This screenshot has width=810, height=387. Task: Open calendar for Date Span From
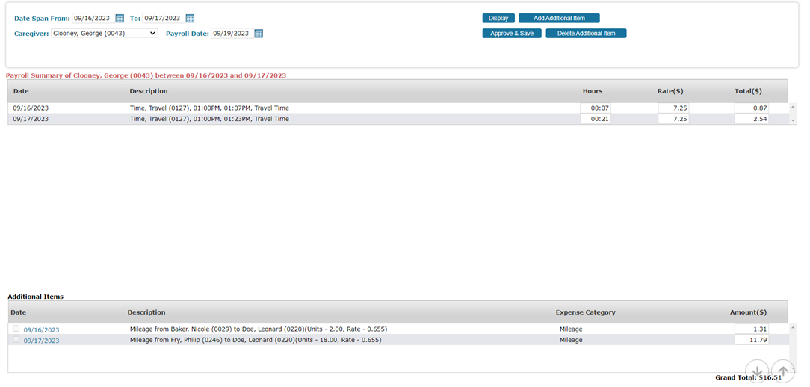(x=120, y=19)
